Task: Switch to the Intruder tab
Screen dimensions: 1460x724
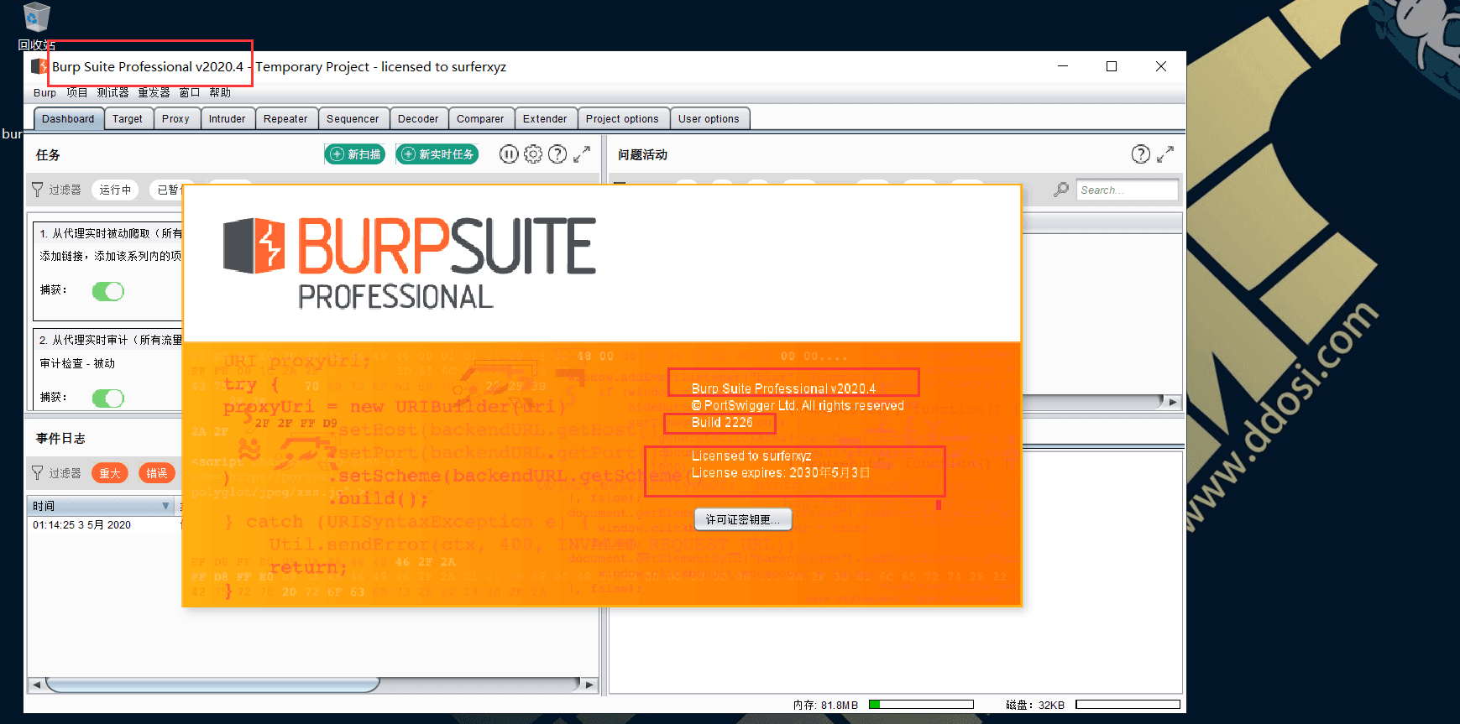Action: pos(227,119)
